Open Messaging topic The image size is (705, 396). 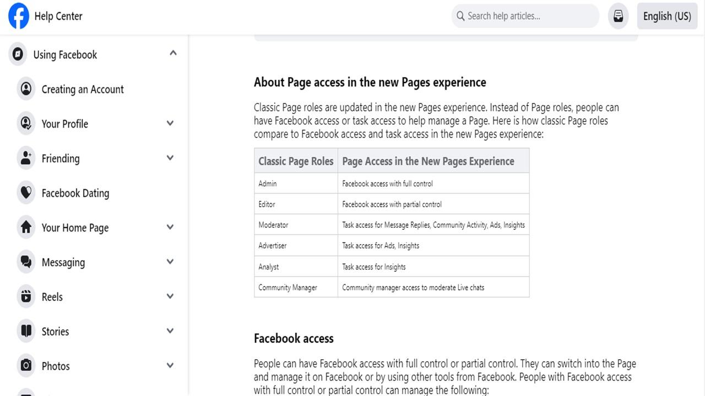[x=63, y=262]
